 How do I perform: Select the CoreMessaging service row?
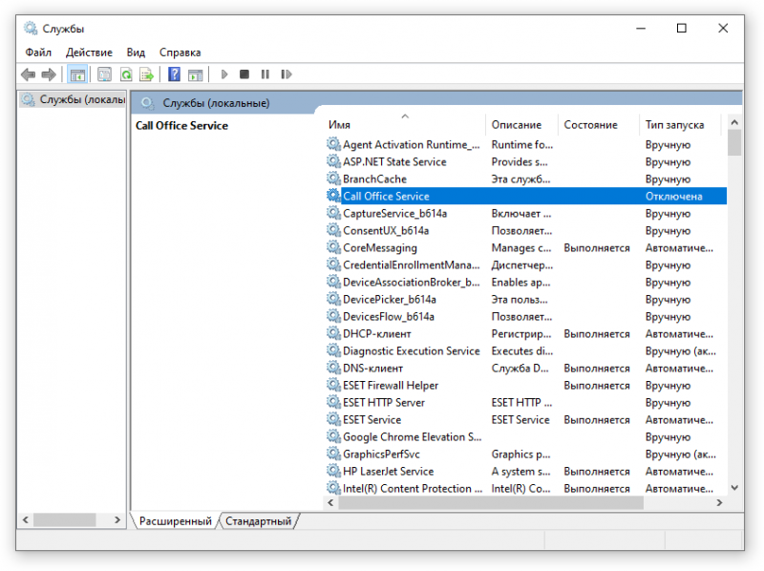pyautogui.click(x=526, y=248)
